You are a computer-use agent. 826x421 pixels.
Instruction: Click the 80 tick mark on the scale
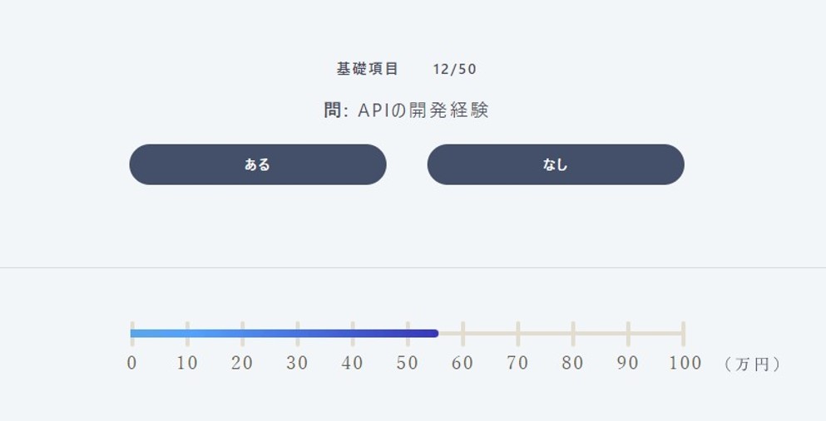coord(573,334)
